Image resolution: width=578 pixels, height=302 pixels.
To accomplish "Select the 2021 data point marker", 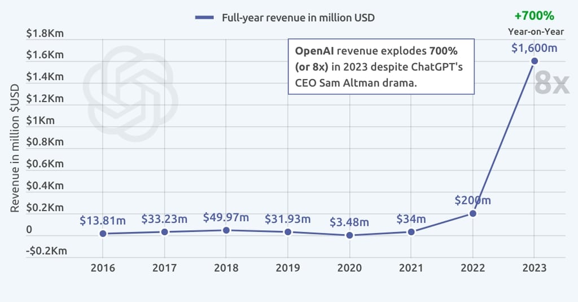I will pos(411,232).
